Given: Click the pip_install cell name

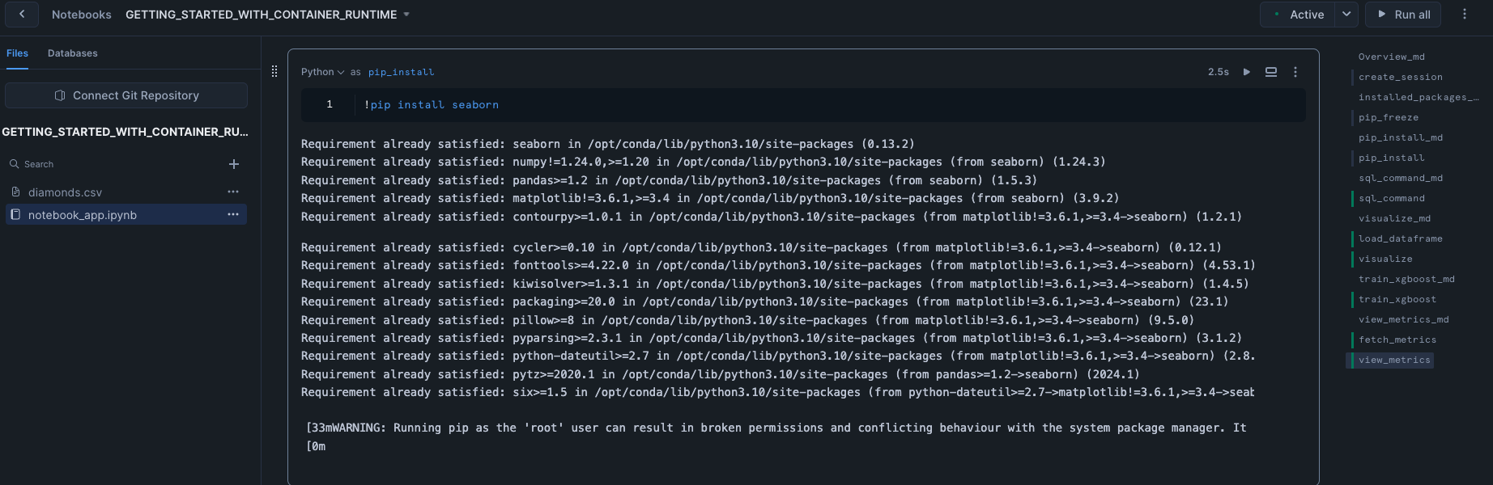Looking at the screenshot, I should click(x=402, y=72).
